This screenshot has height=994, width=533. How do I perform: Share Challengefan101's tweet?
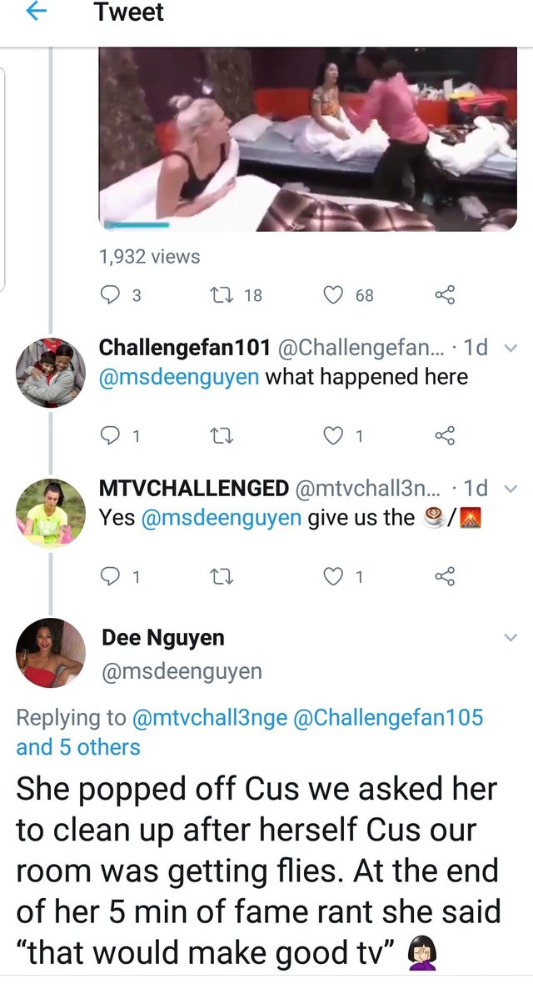[446, 434]
